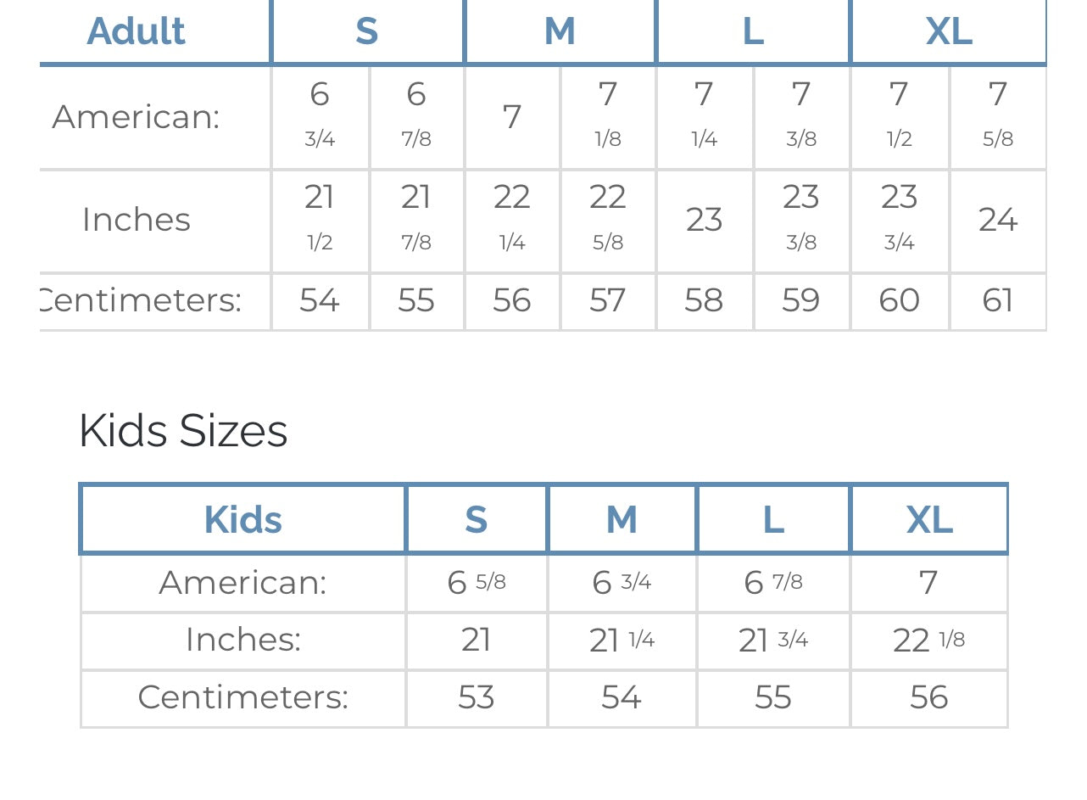Click the Kids Sizes heading

point(183,430)
